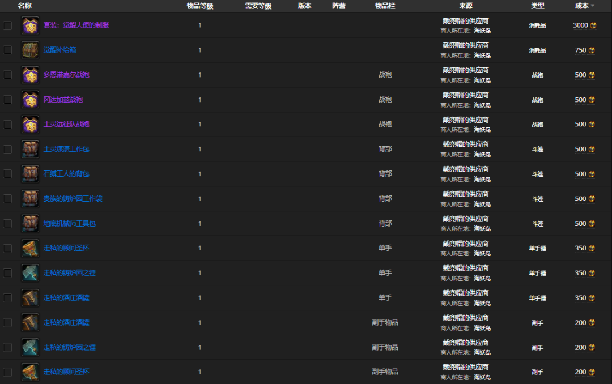The width and height of the screenshot is (612, 384).
Task: Click 海妖岛 location in 多恩诺嘉尔战袍 row
Action: pyautogui.click(x=482, y=80)
